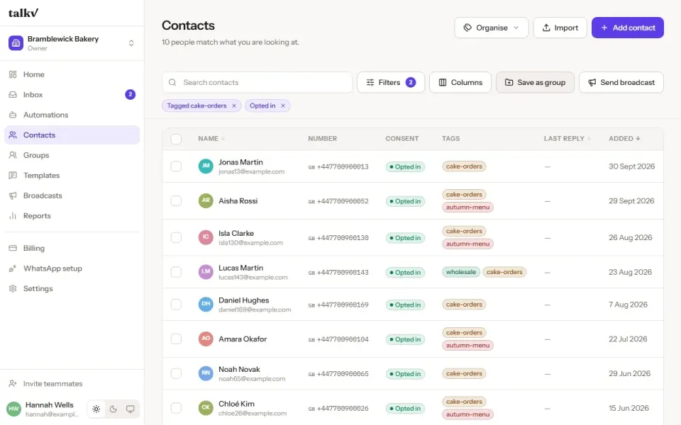Screen dimensions: 681x425
Task: Click the date 22 Jul 2026
Action: [x=628, y=339]
